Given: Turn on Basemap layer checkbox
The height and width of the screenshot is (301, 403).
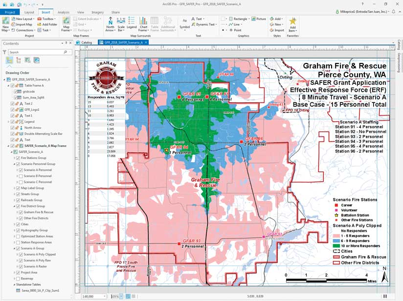Looking at the screenshot, I should click(x=18, y=279).
